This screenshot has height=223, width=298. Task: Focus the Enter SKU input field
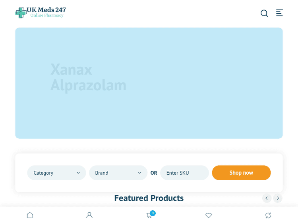point(184,173)
